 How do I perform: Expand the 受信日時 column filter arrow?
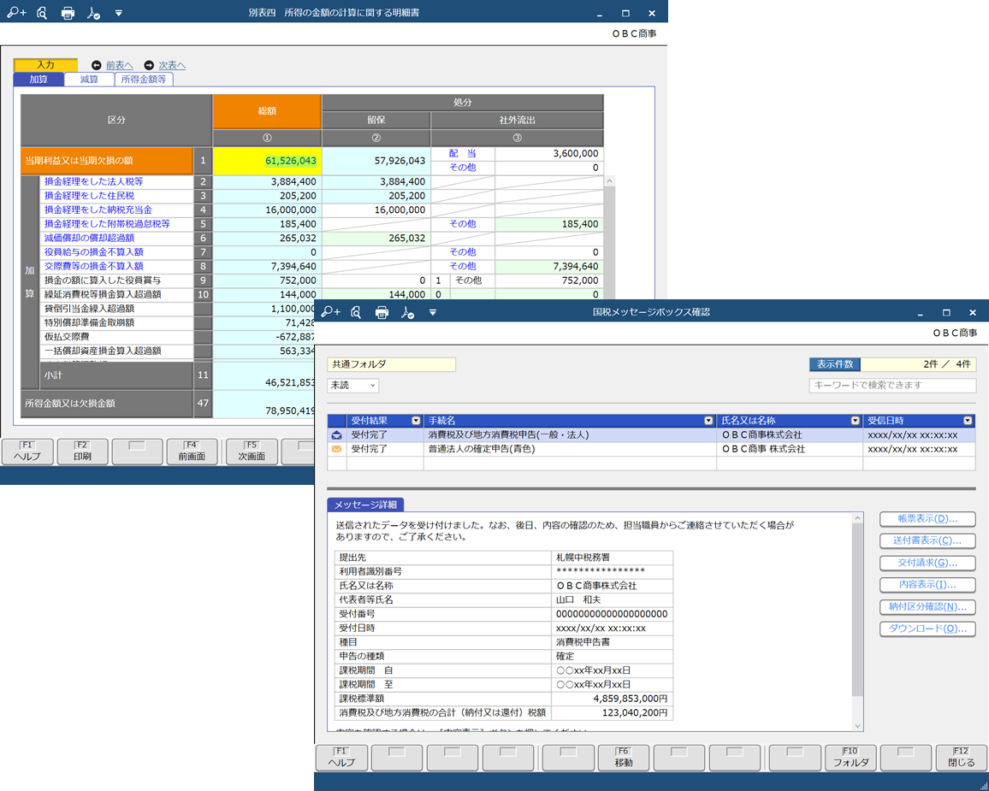[968, 421]
